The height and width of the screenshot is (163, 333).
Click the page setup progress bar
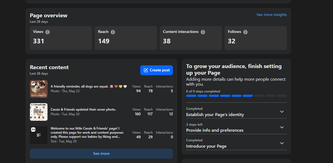[x=236, y=96]
